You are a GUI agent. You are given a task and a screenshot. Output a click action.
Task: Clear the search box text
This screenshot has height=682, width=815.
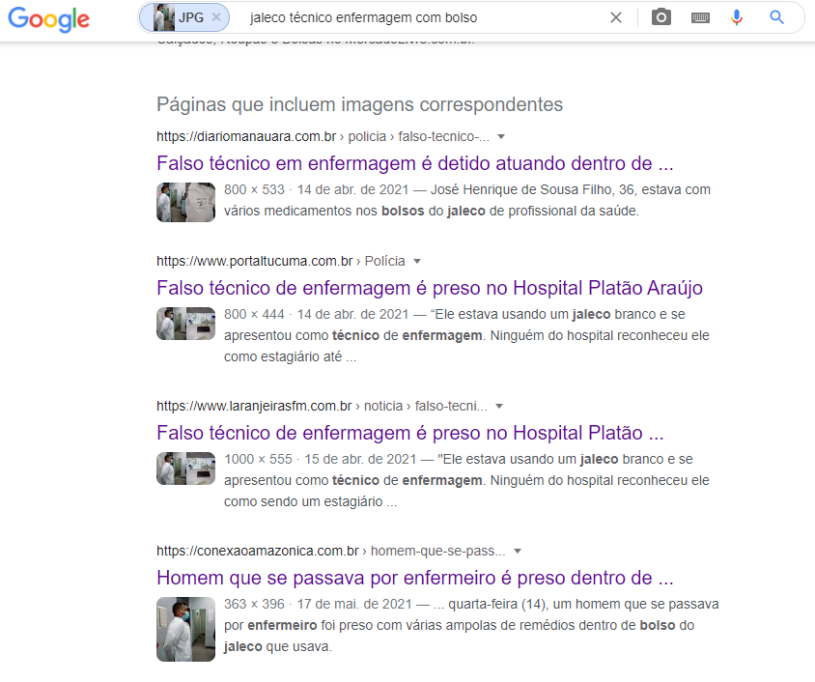point(616,17)
